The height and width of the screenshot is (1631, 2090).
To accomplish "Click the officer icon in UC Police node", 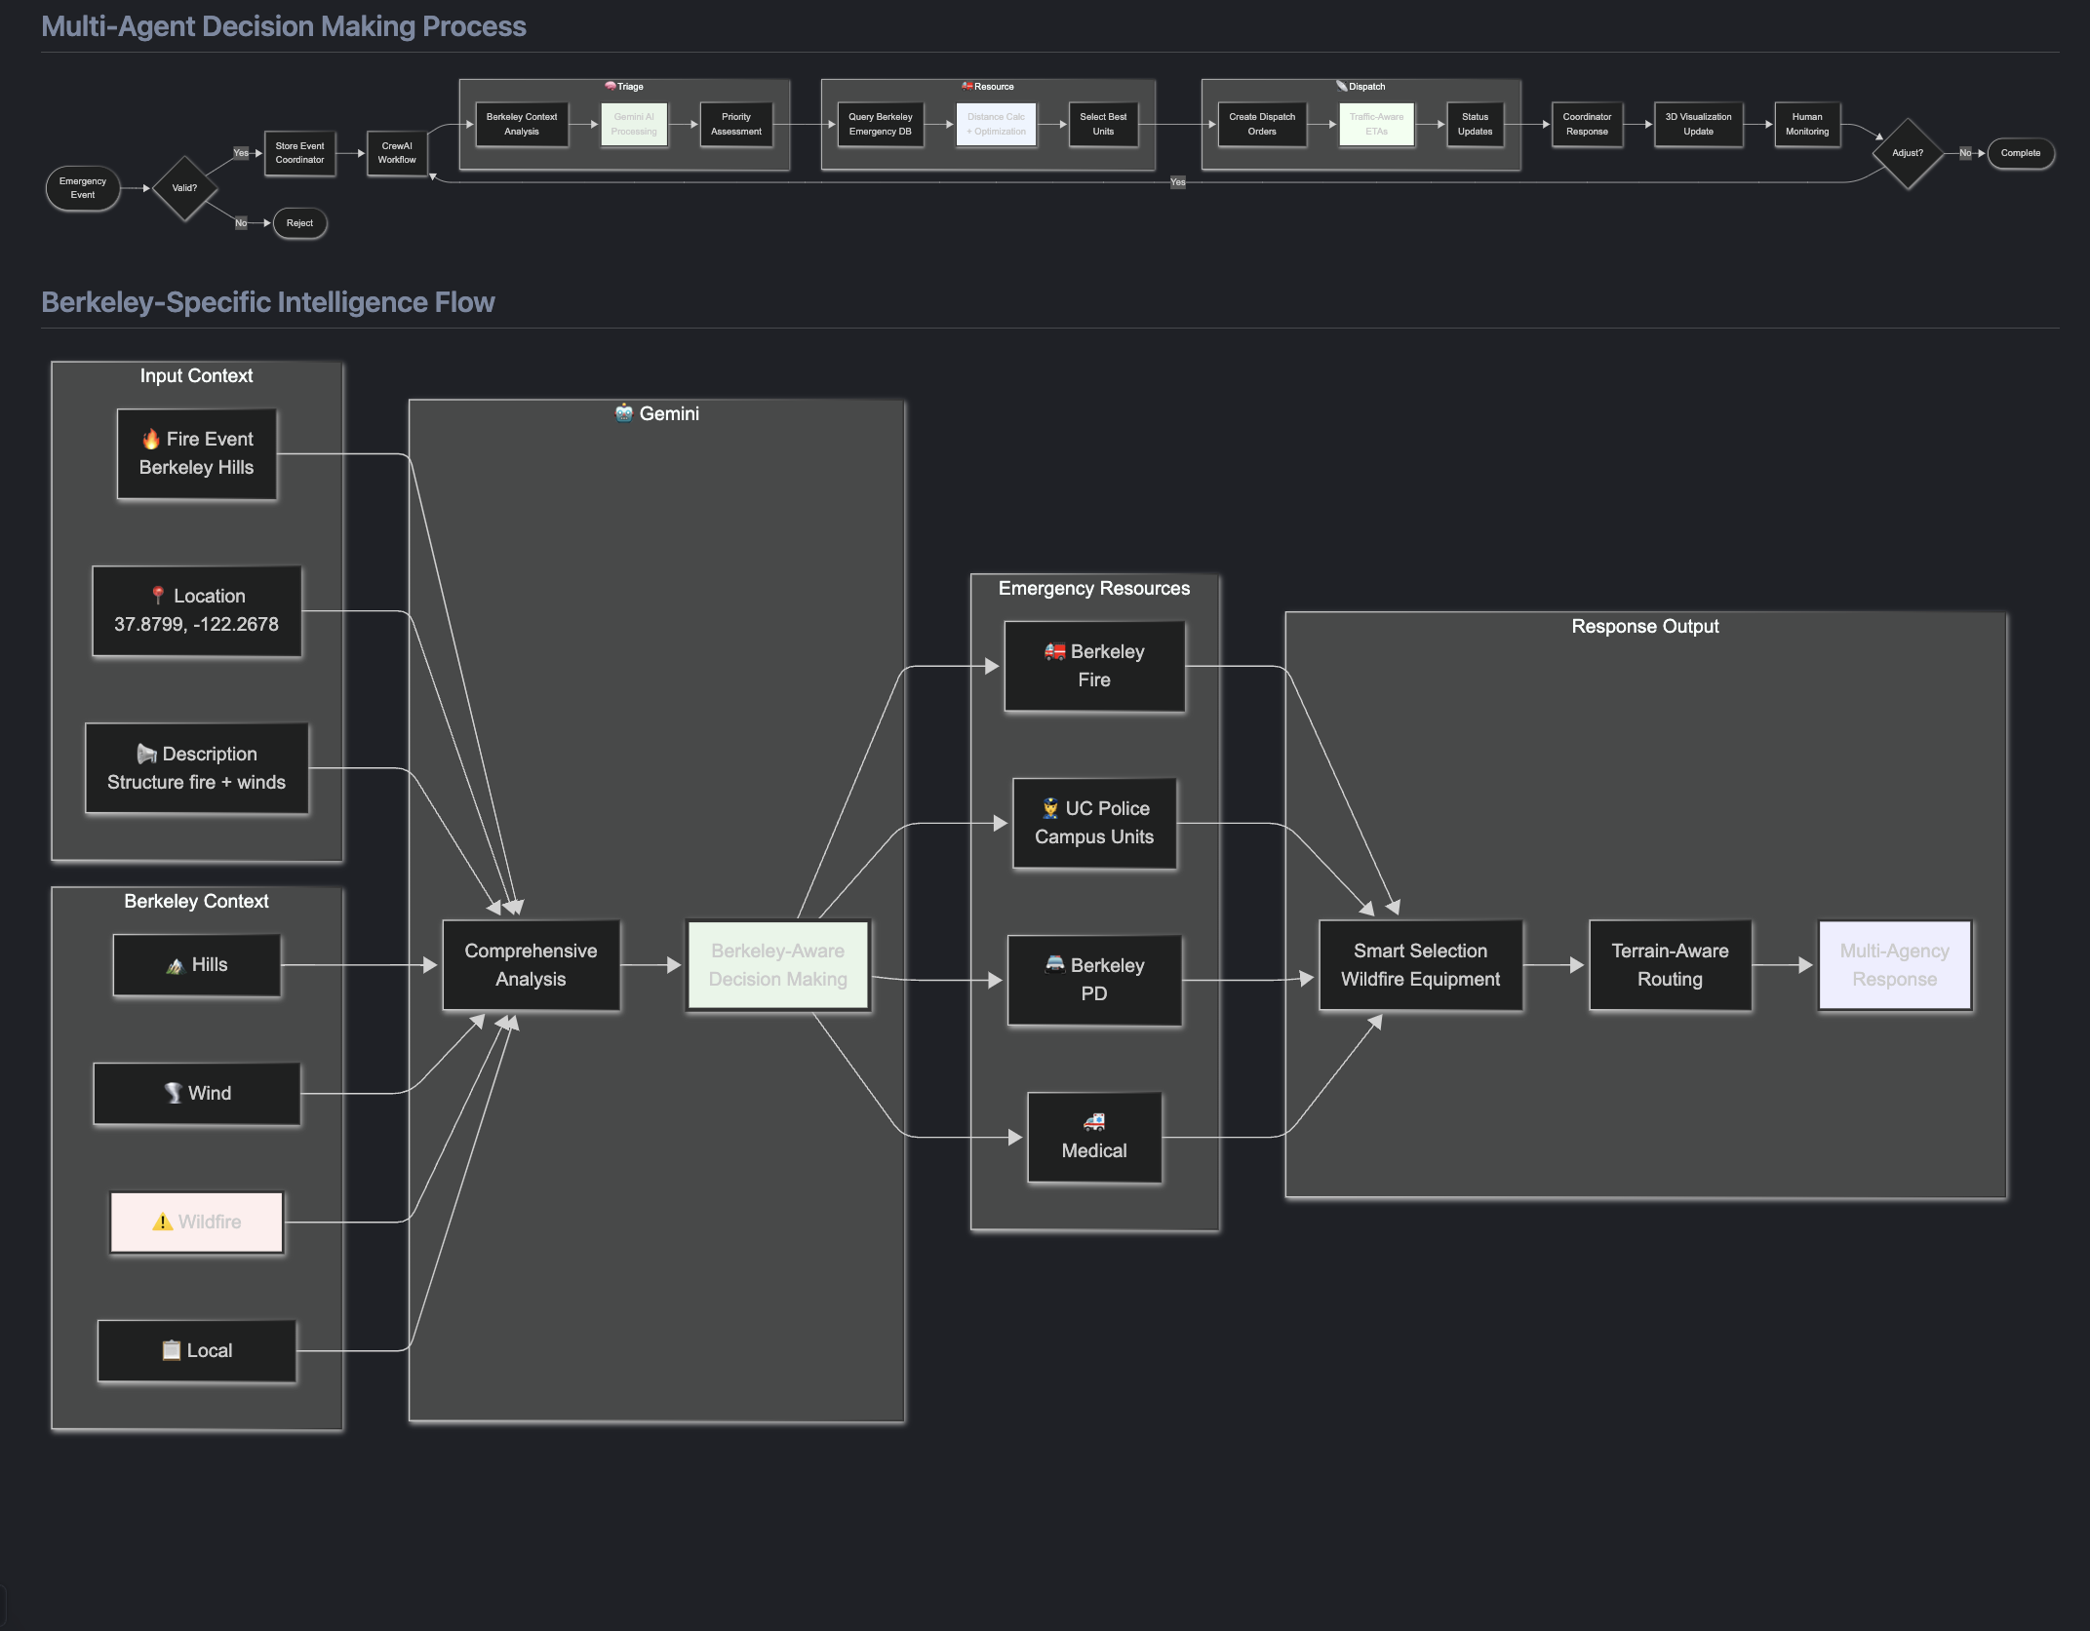I will pos(1050,808).
